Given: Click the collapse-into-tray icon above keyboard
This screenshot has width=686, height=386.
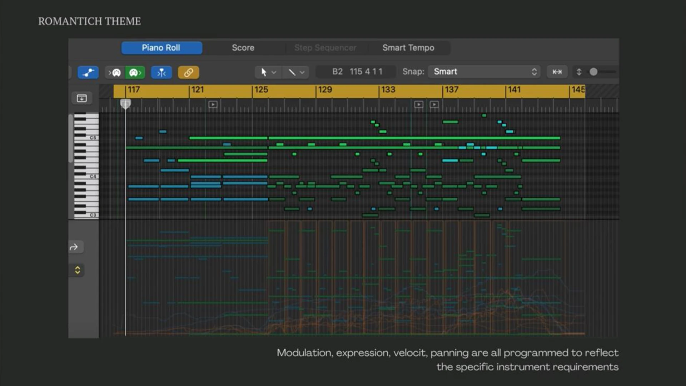Looking at the screenshot, I should pos(82,98).
